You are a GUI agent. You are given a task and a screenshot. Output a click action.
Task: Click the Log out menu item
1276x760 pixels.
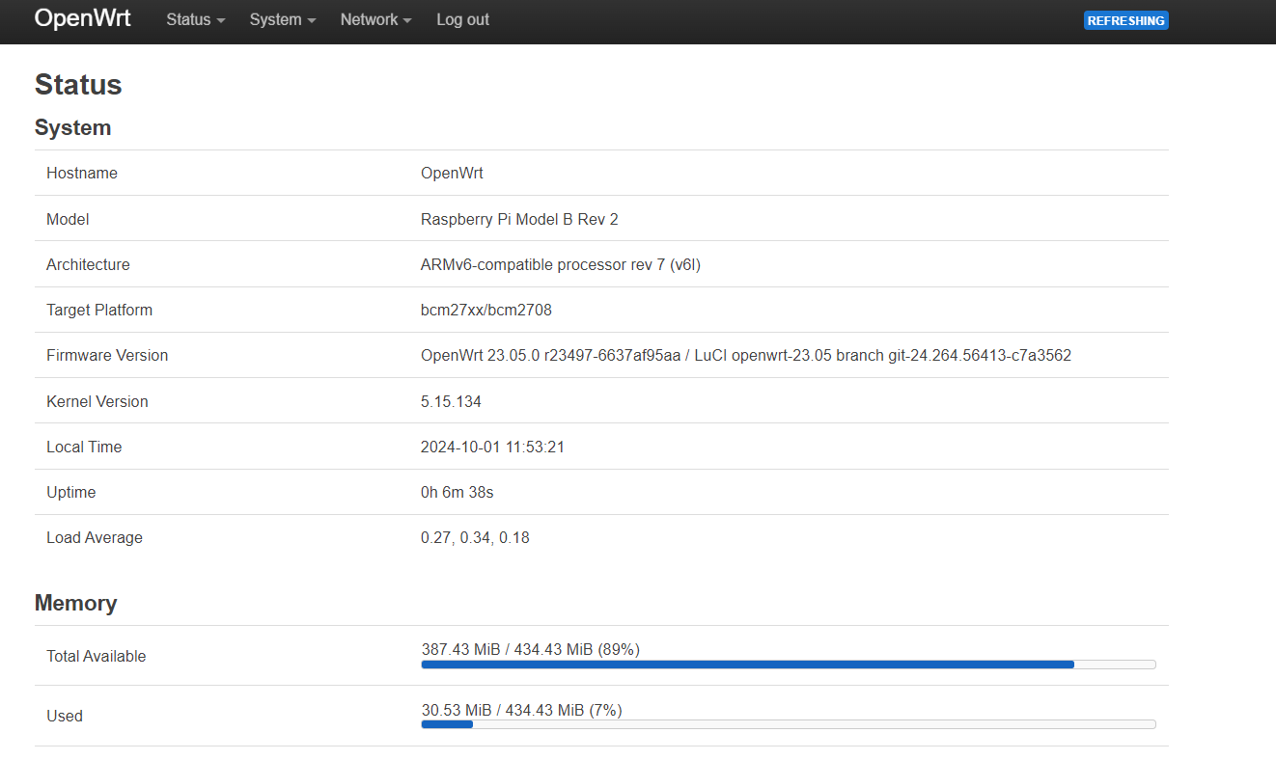click(x=462, y=19)
